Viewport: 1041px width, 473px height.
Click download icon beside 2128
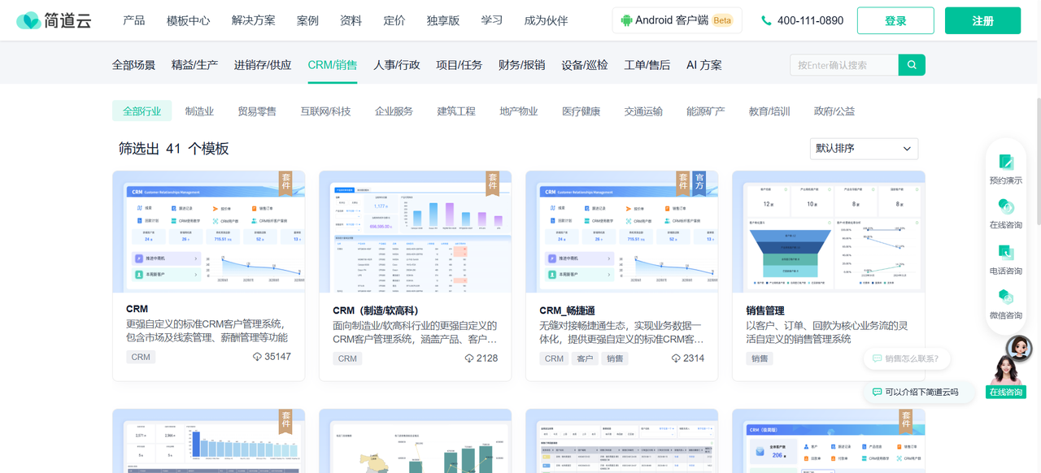pos(469,358)
